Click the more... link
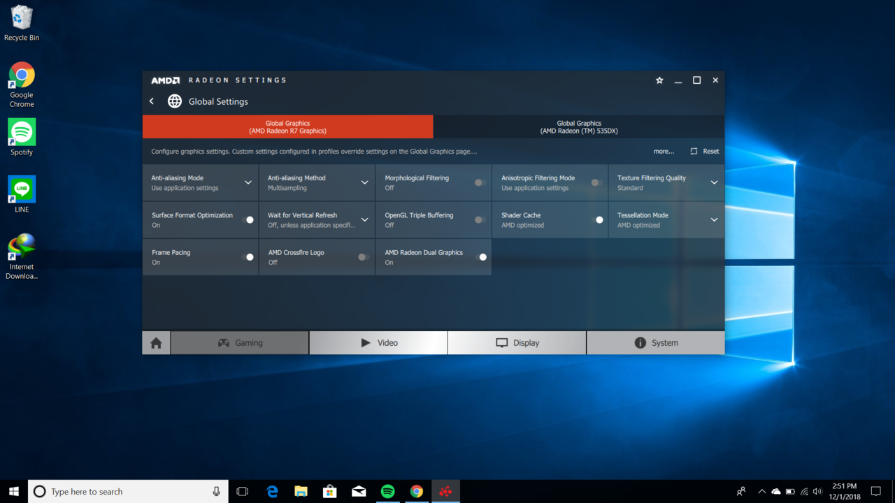Image resolution: width=895 pixels, height=503 pixels. [664, 152]
